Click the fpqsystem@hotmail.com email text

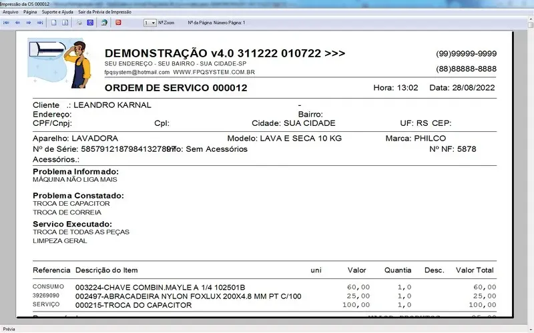click(136, 72)
